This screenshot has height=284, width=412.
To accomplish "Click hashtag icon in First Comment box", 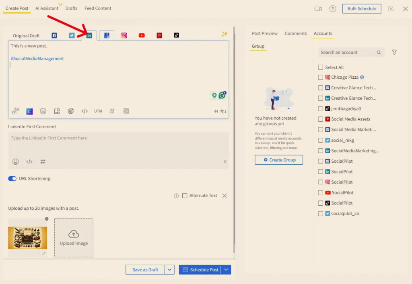I will click(43, 162).
